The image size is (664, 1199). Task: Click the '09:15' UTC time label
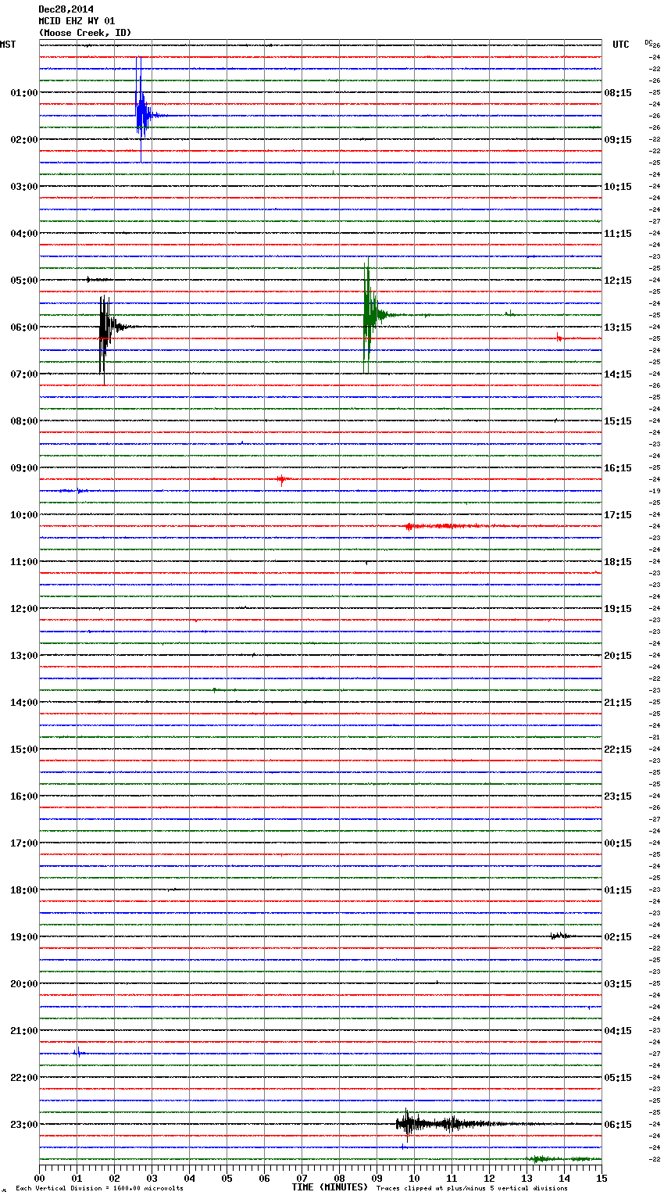coord(618,139)
